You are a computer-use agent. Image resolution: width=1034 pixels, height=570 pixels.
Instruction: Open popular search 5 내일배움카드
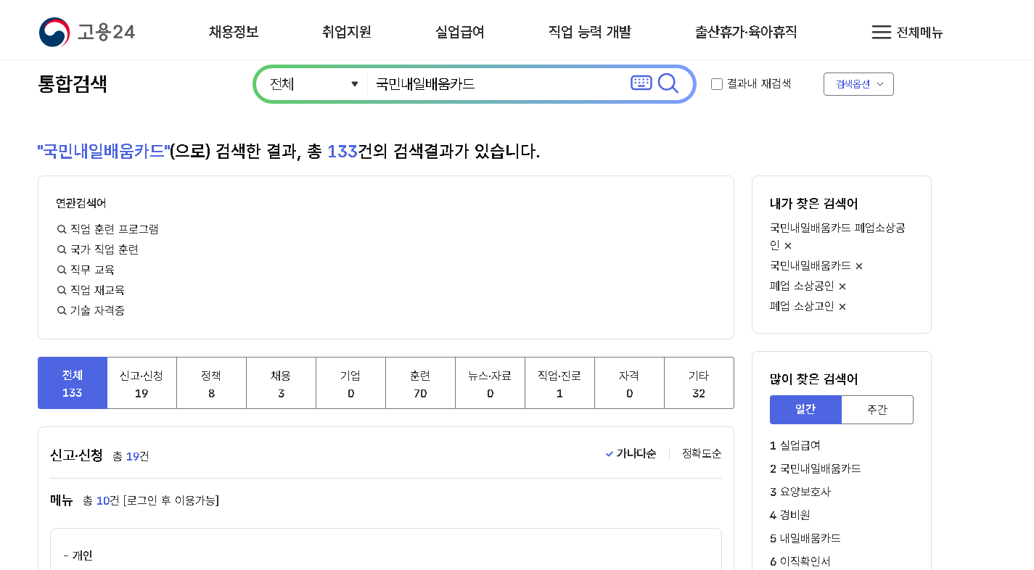pos(805,538)
